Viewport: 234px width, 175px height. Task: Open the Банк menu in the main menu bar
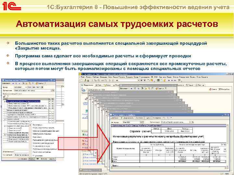[110, 77]
